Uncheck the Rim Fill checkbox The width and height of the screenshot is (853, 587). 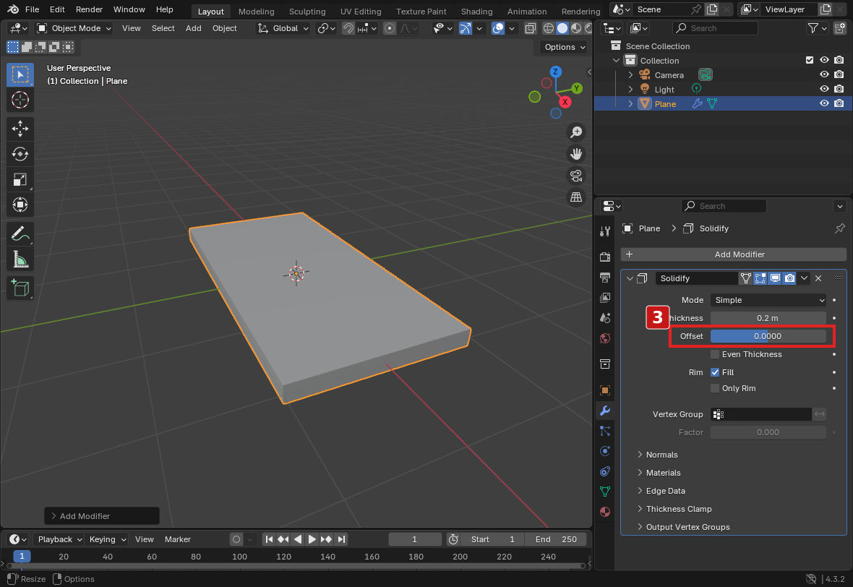[x=715, y=372]
